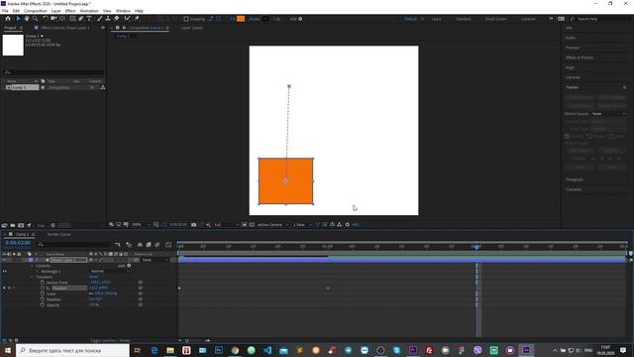This screenshot has width=634, height=357.
Task: Select the Hand tool
Action: tap(27, 19)
